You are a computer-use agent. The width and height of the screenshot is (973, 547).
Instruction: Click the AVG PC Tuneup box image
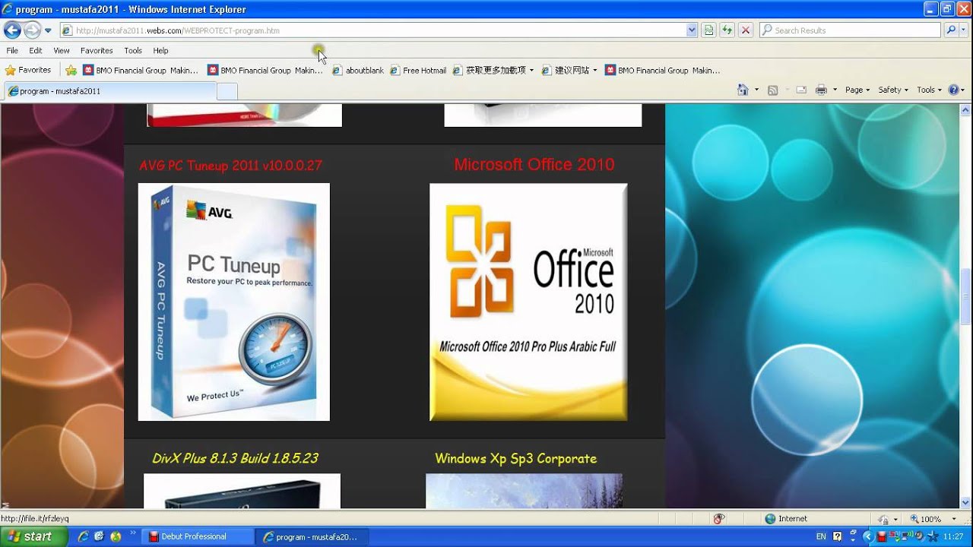[234, 302]
